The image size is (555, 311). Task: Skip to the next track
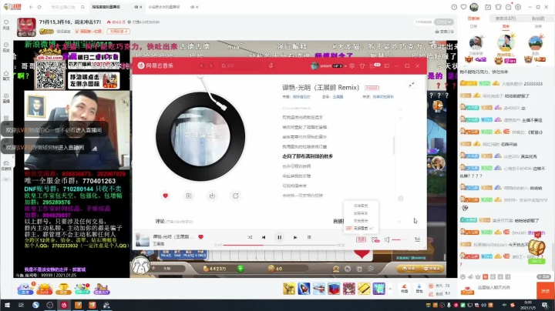point(295,238)
